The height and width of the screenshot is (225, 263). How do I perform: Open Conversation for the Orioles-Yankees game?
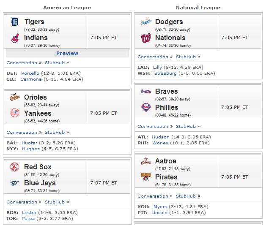coord(22,132)
